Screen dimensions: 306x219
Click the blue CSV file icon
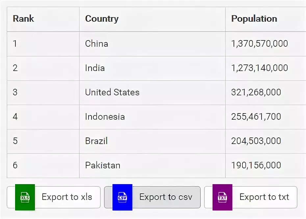point(122,197)
